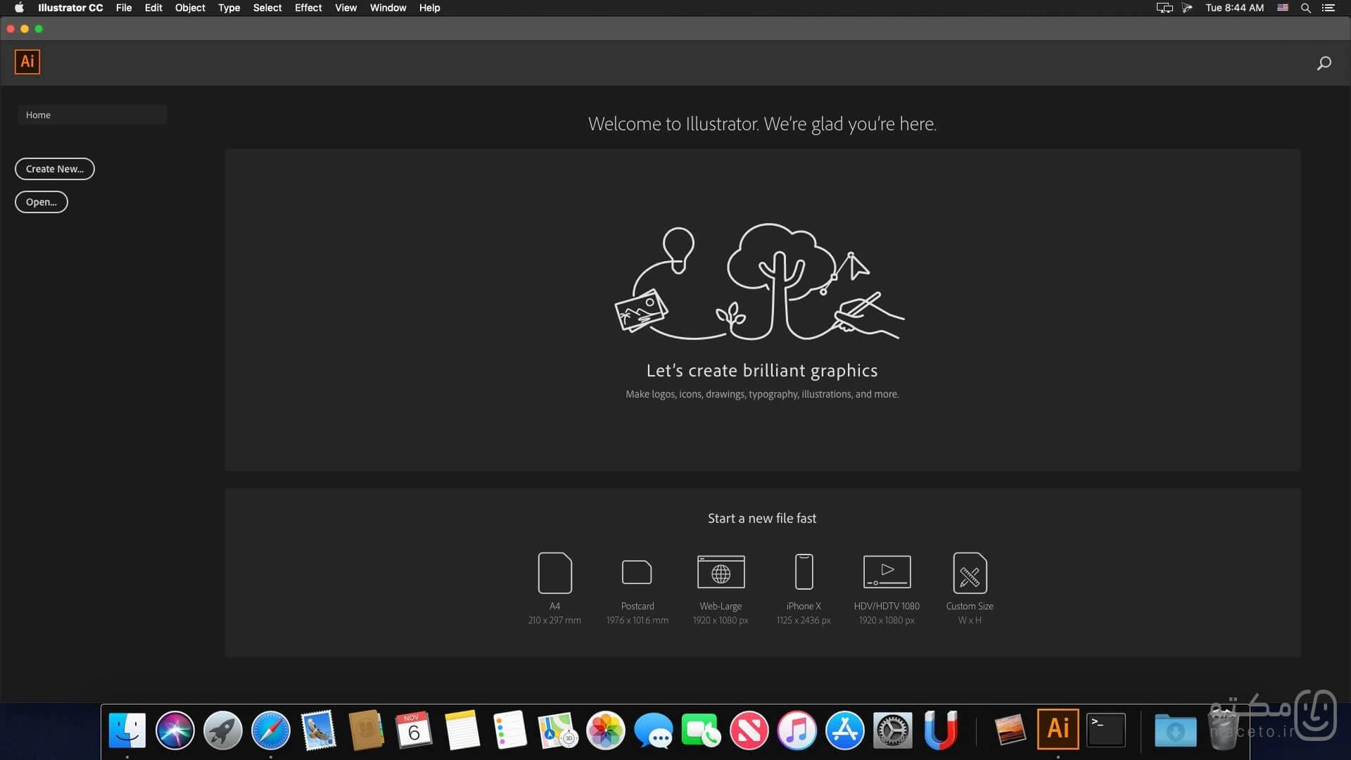Click the clock showing Tue 8:44 AM
This screenshot has height=760, width=1351.
(x=1234, y=8)
